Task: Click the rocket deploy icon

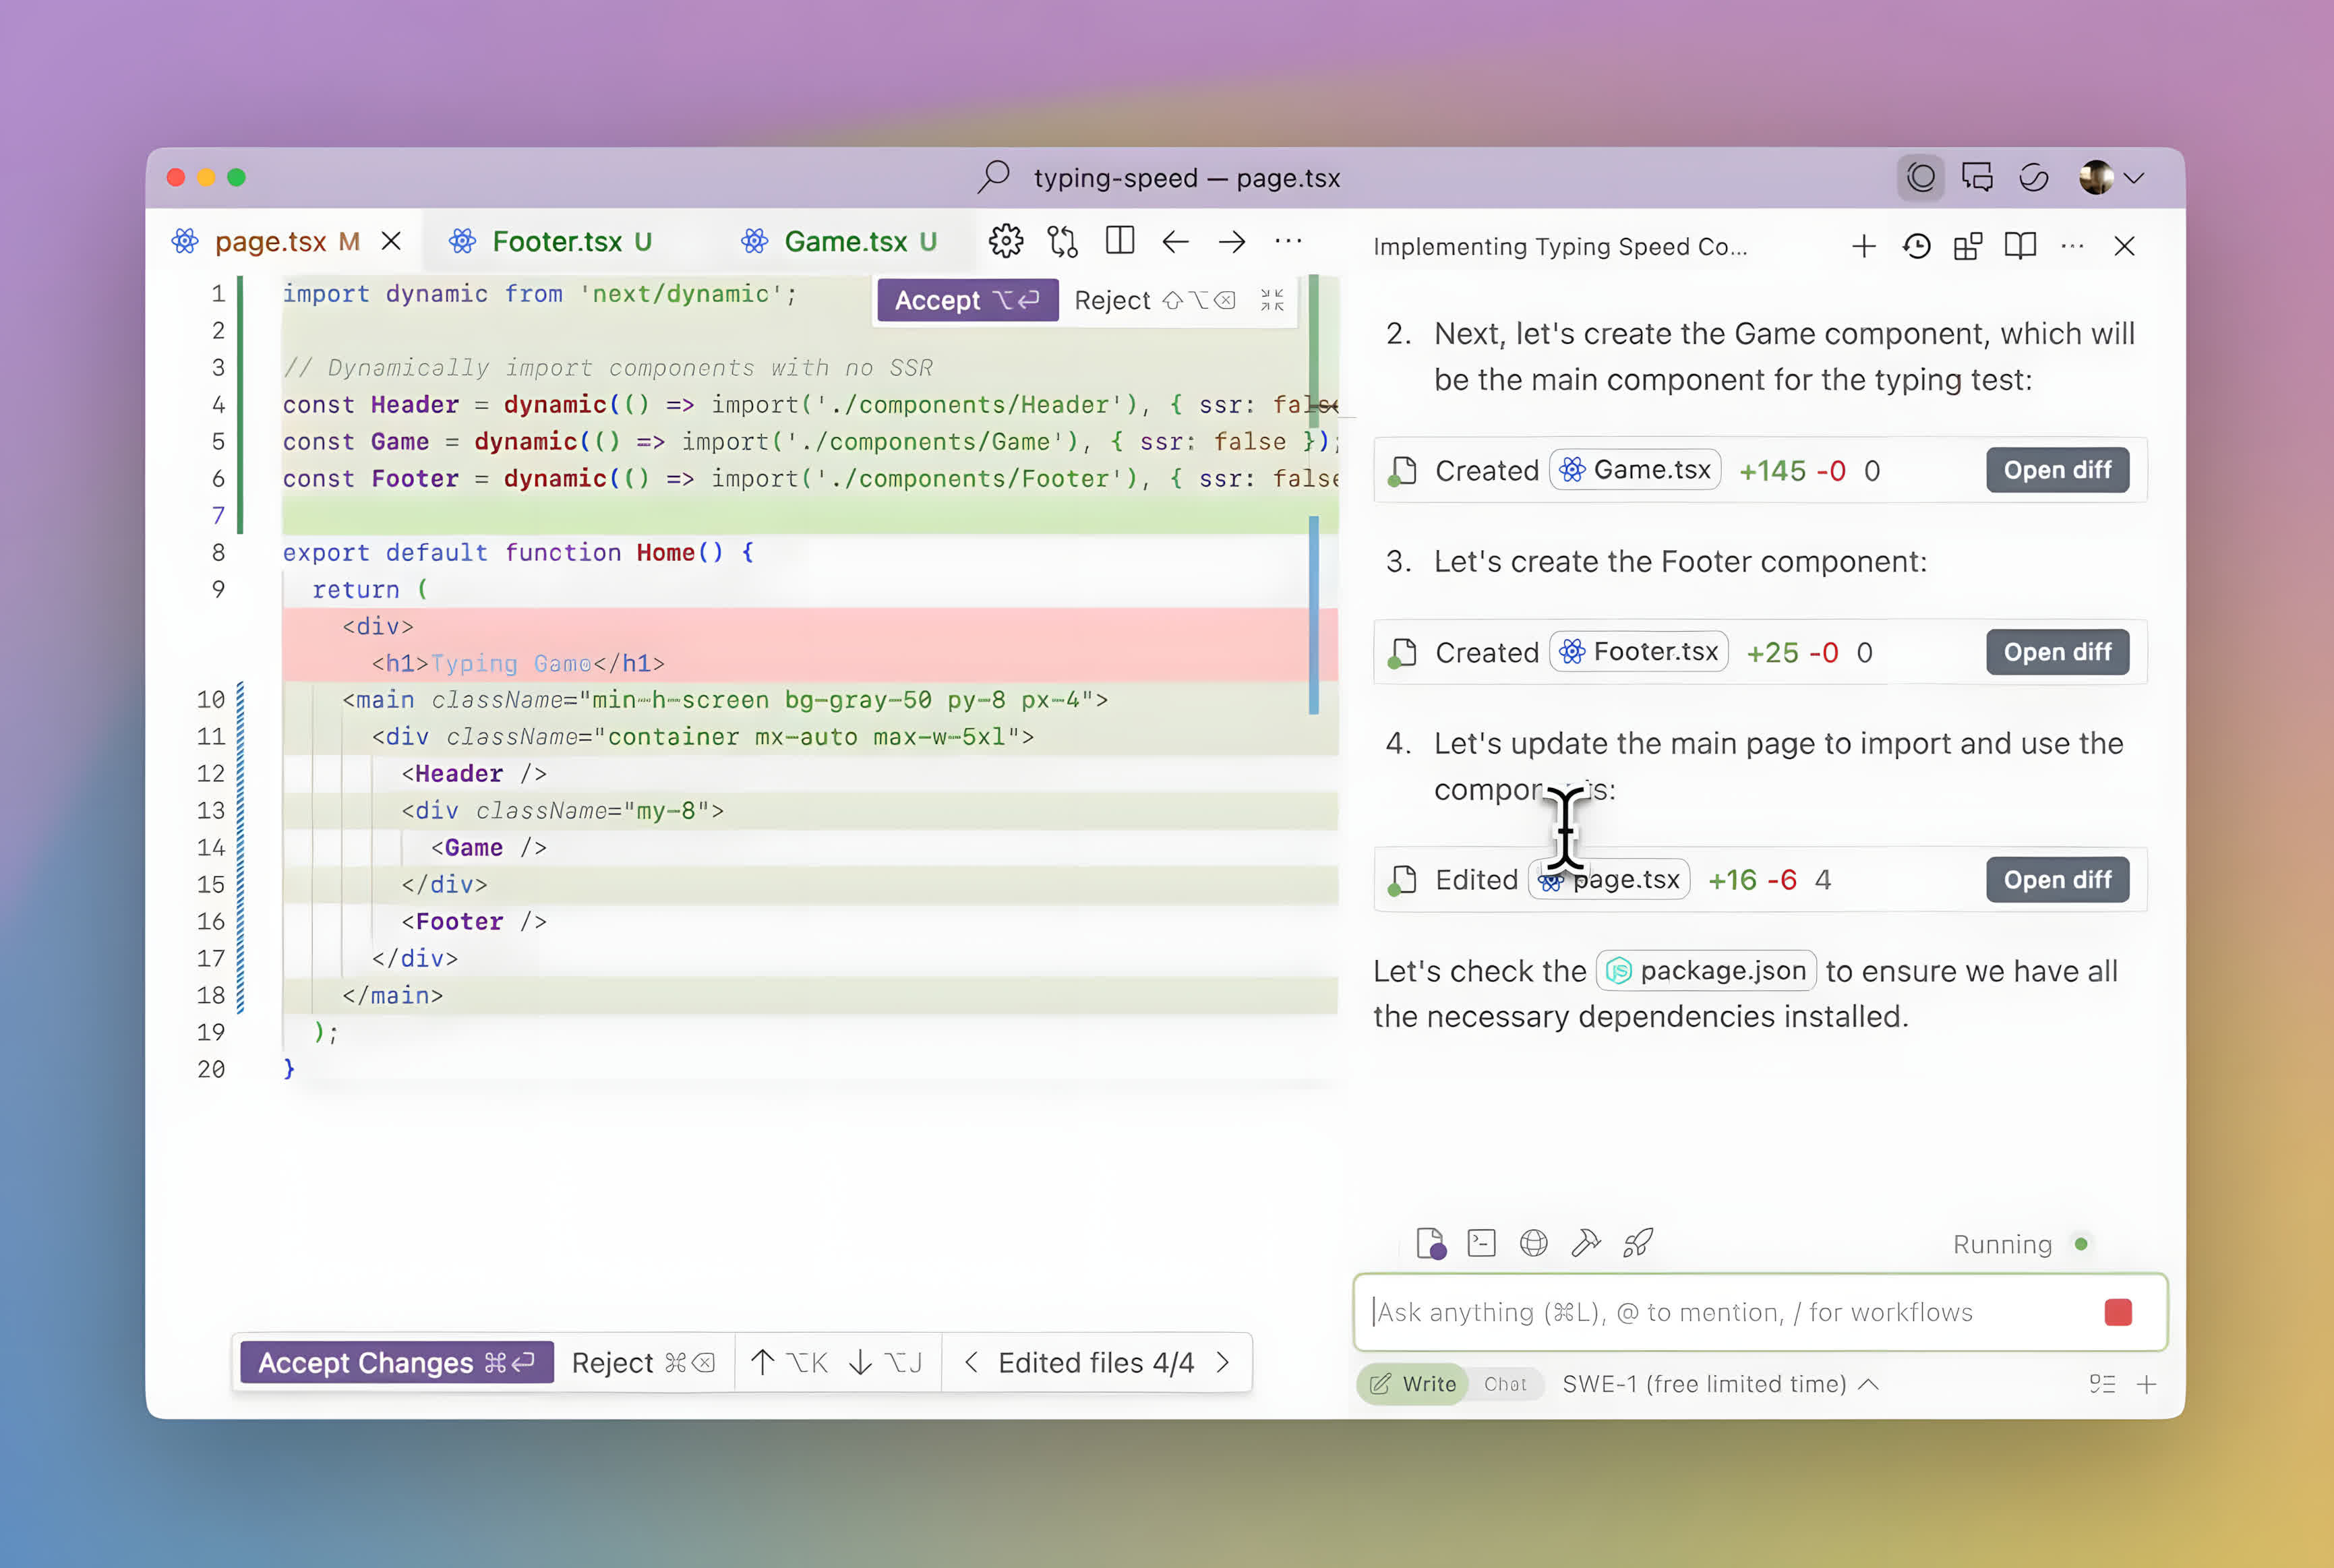Action: pyautogui.click(x=1638, y=1243)
